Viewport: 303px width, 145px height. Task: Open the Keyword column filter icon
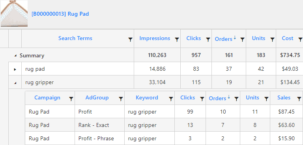(171, 99)
